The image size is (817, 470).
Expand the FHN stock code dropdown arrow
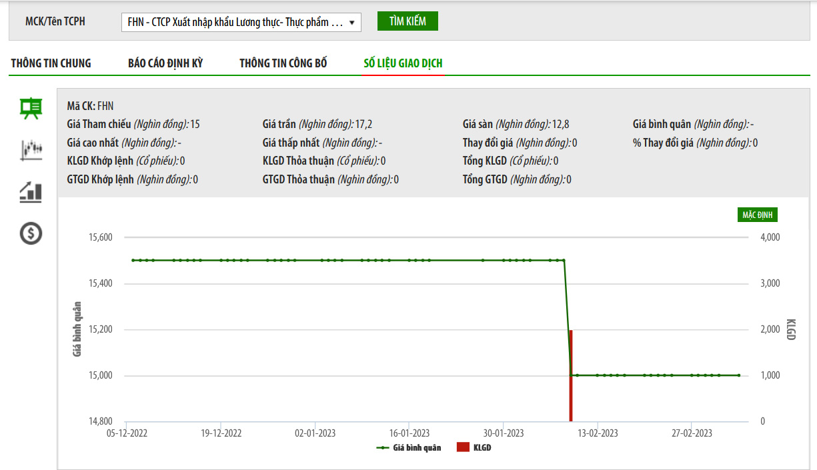point(351,22)
